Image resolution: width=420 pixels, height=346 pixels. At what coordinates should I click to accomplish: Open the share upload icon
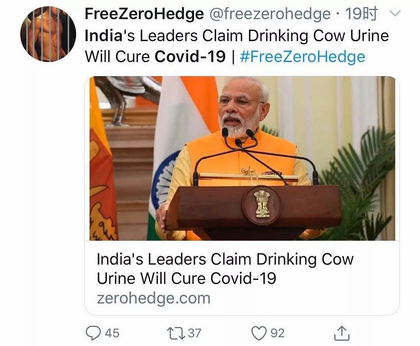click(342, 333)
